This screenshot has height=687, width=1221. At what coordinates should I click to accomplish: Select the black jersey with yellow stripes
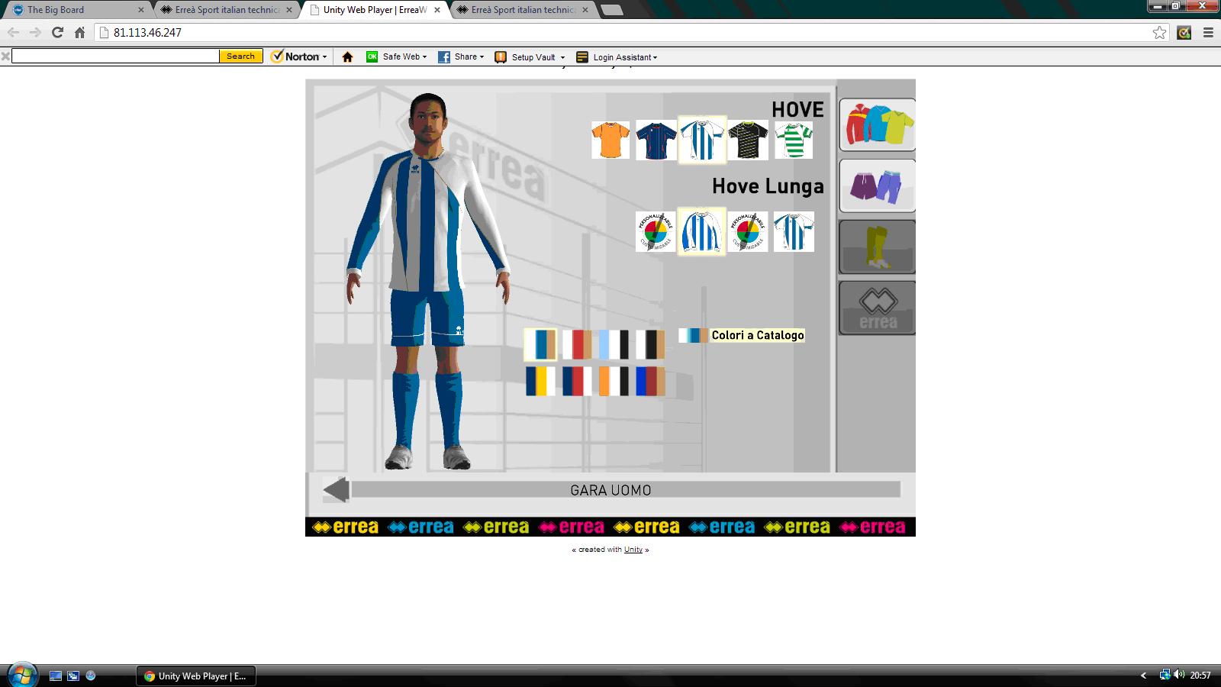point(748,140)
